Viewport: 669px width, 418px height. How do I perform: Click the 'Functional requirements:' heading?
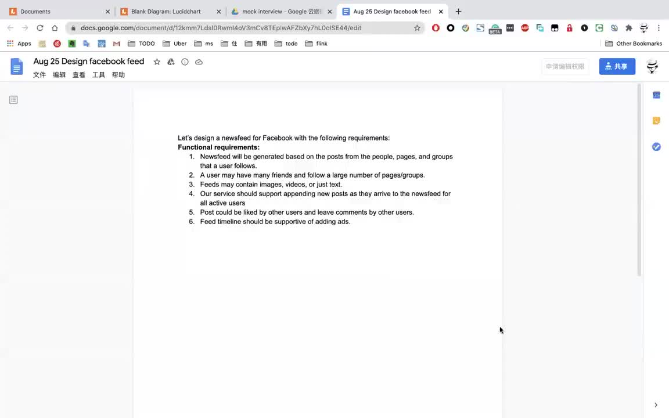(x=218, y=147)
